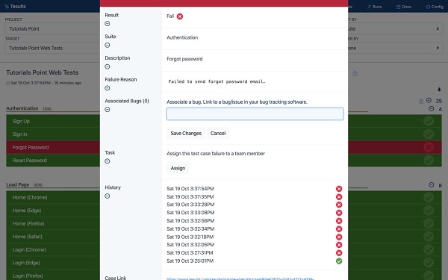Image resolution: width=448 pixels, height=280 pixels.
Task: Click fail icon for 3:37:35PM history run
Action: click(x=339, y=197)
